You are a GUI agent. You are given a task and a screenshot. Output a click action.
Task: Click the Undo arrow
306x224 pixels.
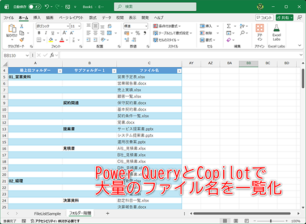pyautogui.click(x=47, y=7)
